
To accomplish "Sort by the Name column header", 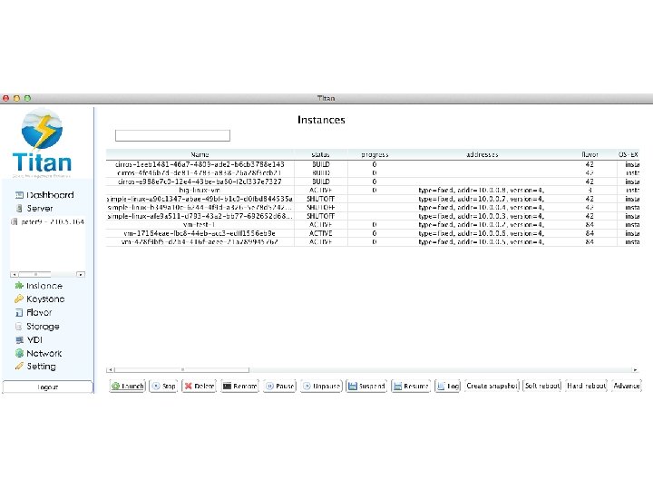I will (200, 154).
